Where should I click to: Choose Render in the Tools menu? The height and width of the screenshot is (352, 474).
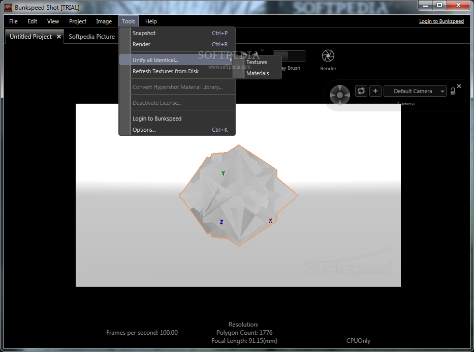pyautogui.click(x=177, y=44)
